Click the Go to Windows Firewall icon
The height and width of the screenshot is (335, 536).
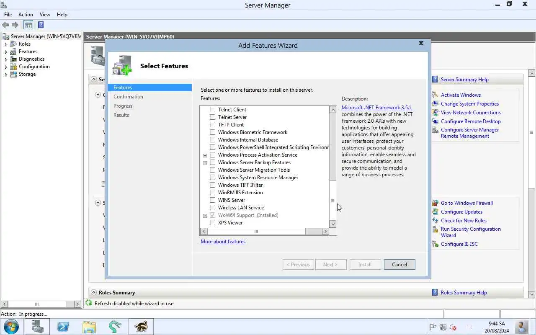click(x=435, y=203)
